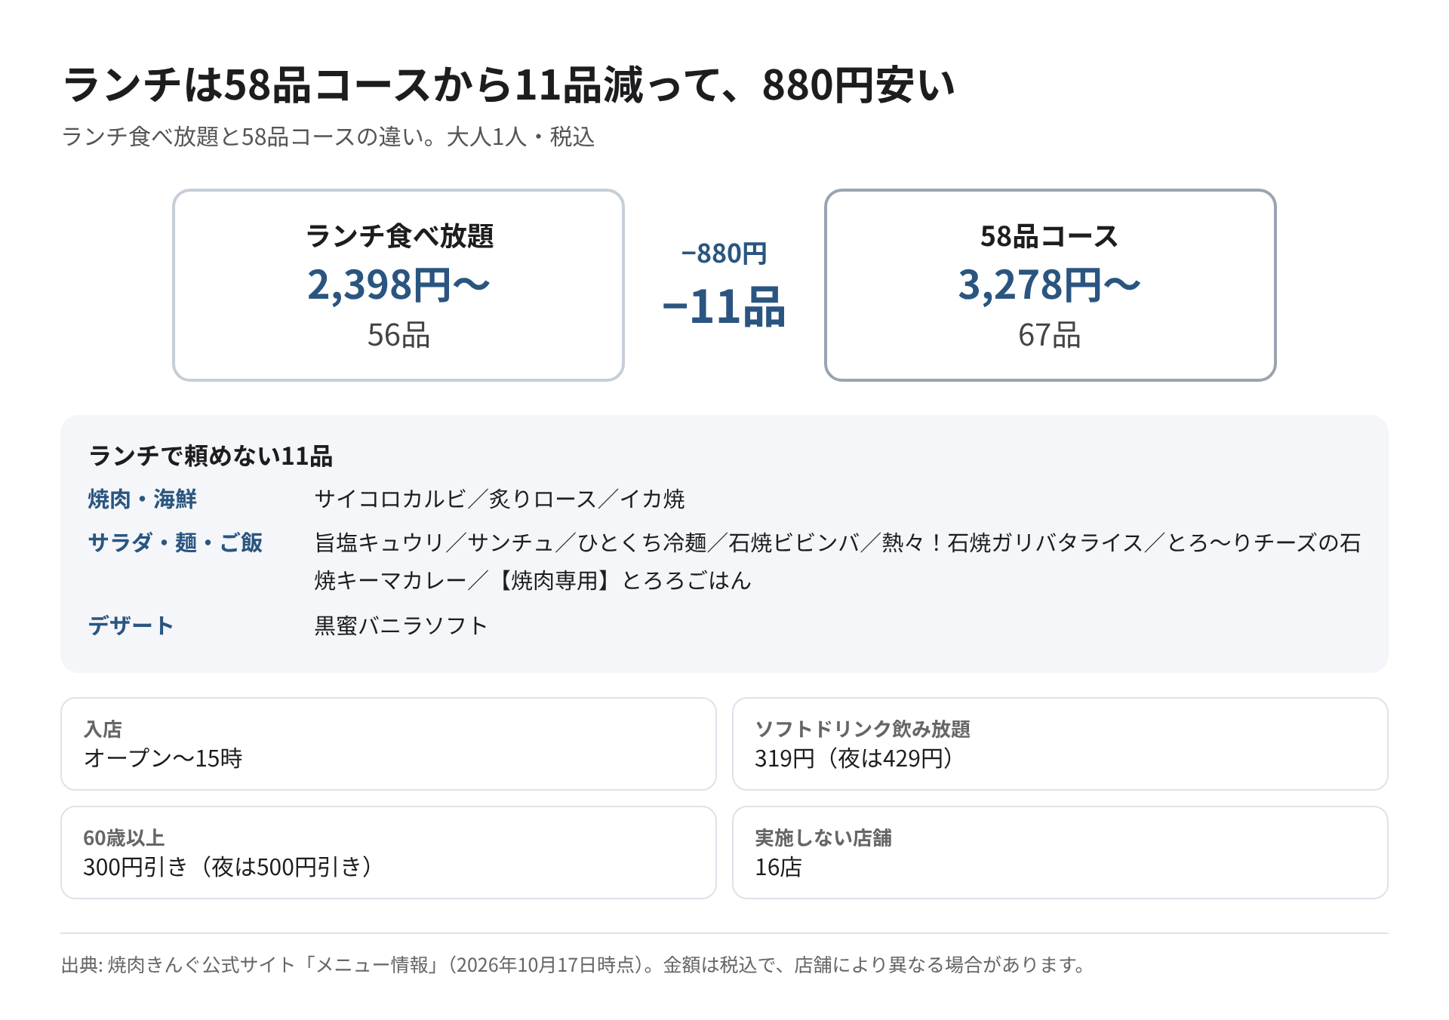Click the サイコロカルビ／炙りロース／イカ焼 line
Screen dimensions: 1449x1020
tap(500, 499)
